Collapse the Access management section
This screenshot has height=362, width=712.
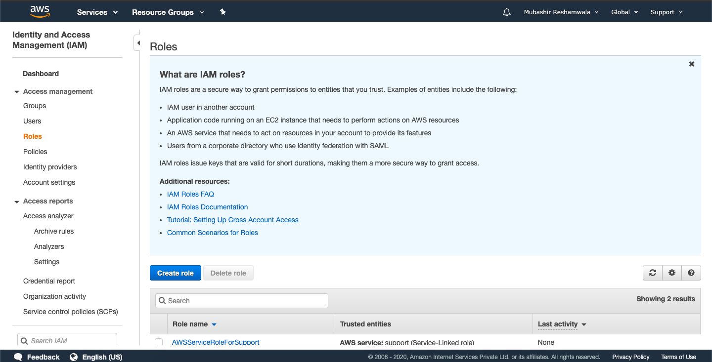[x=17, y=92]
